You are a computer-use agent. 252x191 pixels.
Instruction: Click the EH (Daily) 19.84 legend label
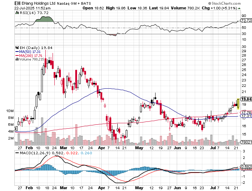tap(36, 48)
